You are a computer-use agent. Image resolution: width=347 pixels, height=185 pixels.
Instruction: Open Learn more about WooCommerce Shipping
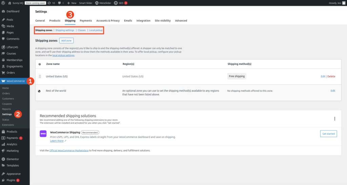tap(57, 141)
